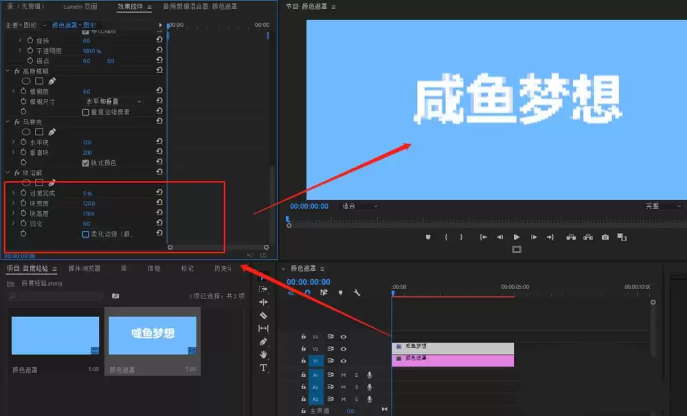Open the Timeline settings wrench icon
This screenshot has width=687, height=416.
[357, 292]
